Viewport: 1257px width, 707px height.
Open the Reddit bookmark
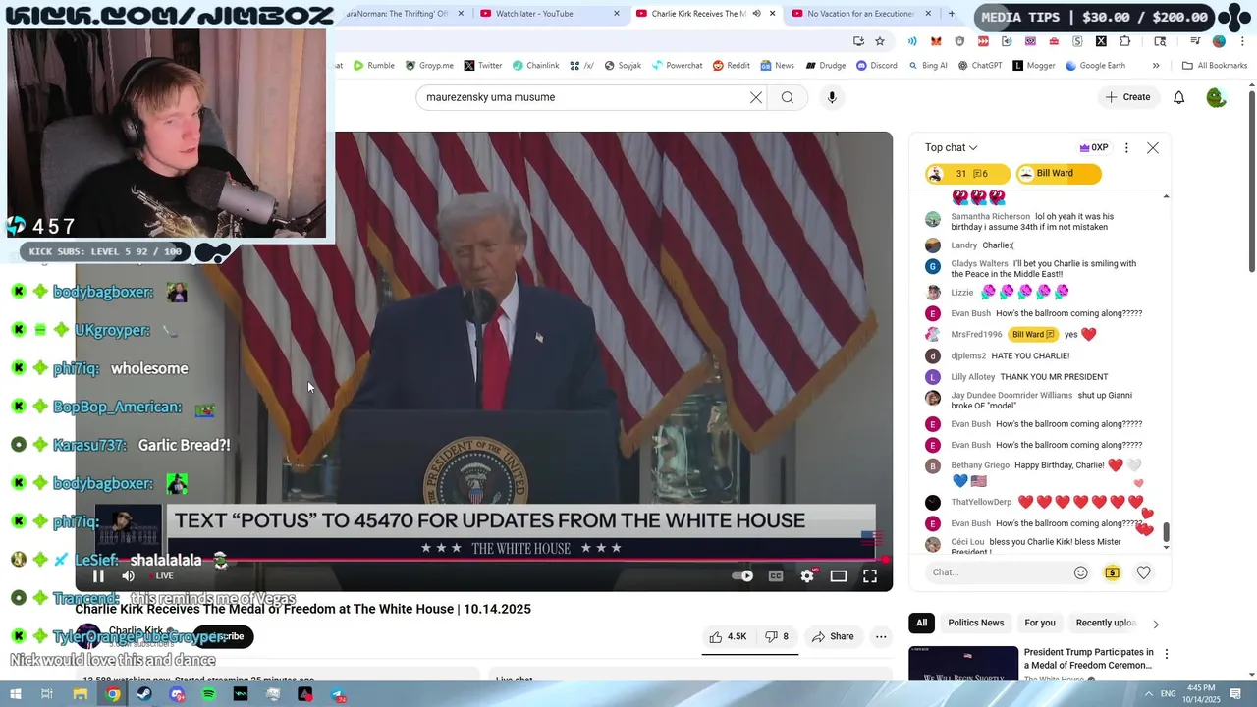(x=731, y=66)
